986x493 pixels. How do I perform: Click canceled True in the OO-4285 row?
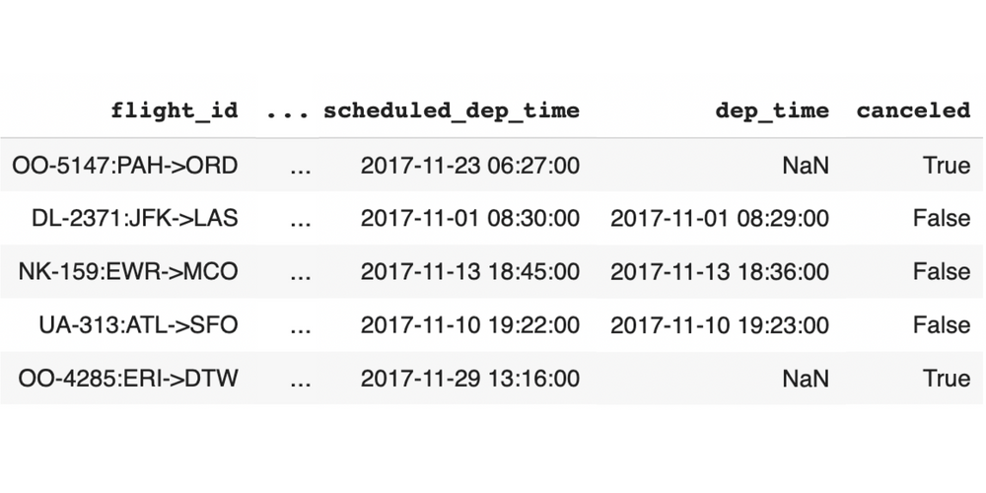(x=947, y=378)
